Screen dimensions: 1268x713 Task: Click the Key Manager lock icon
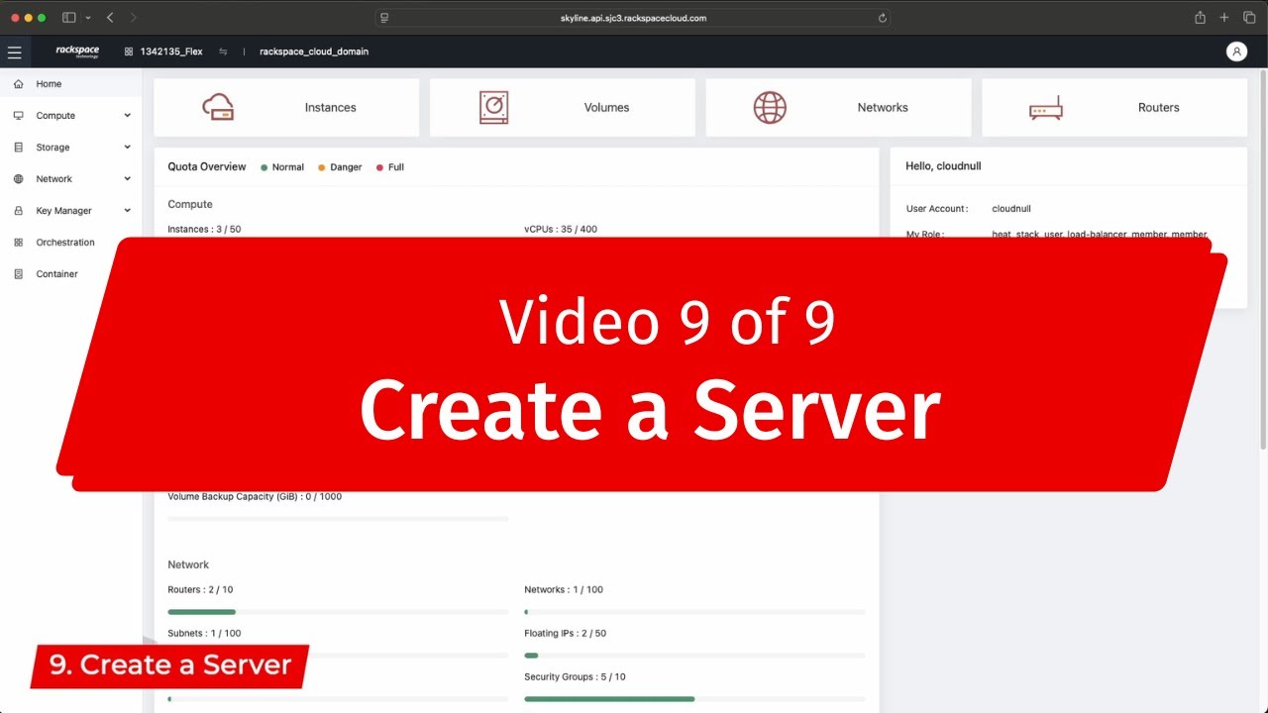(x=18, y=211)
